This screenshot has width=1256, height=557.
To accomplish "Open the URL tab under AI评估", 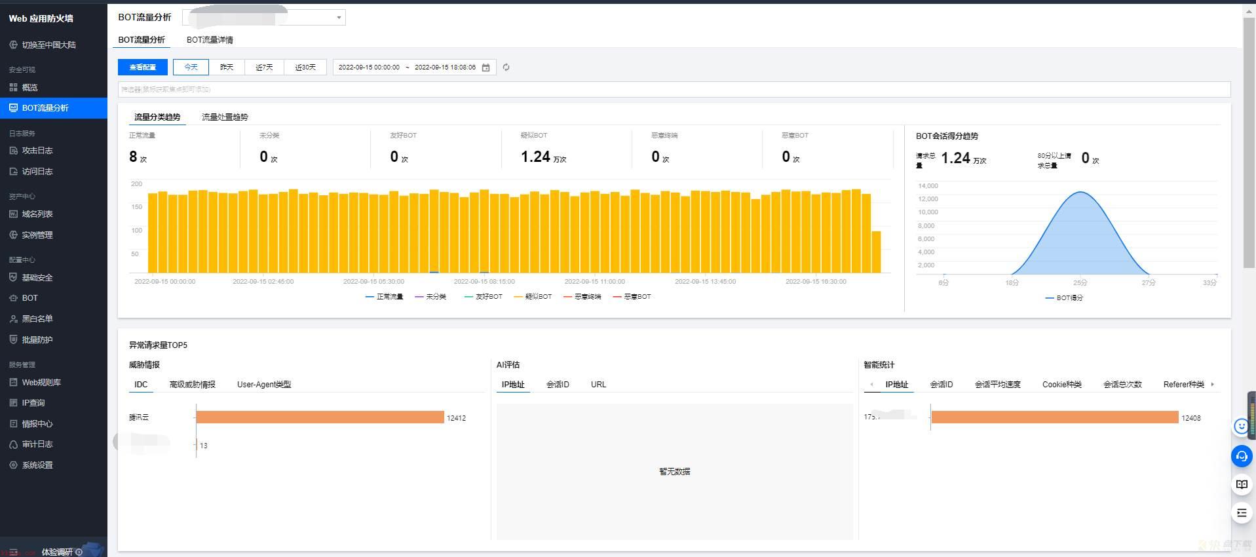I will tap(598, 385).
